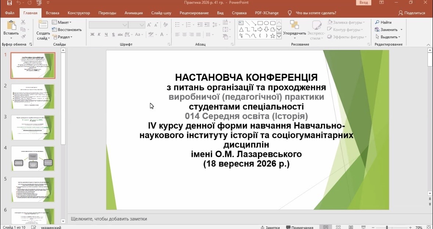Toggle italic К formatting

pyautogui.click(x=100, y=35)
